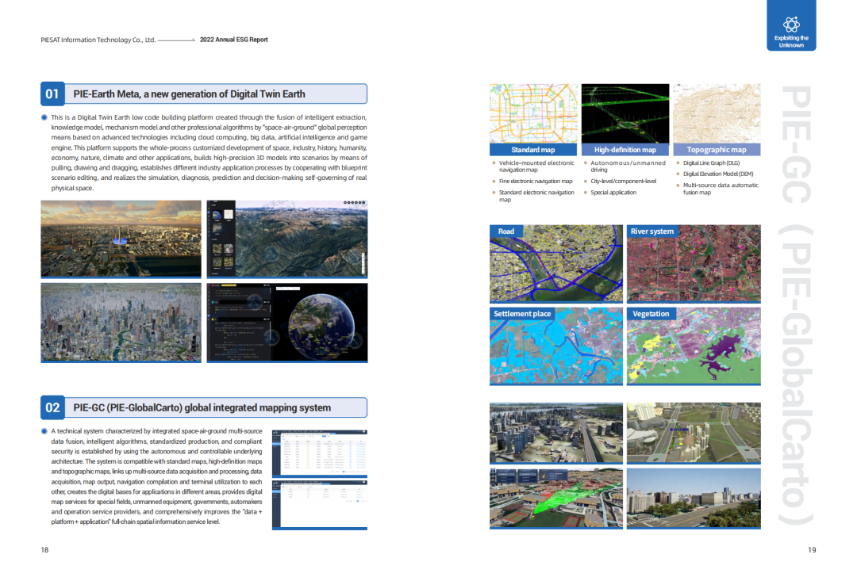Click the Digital Elevation Model (DEM) bullet item
Viewport: 857px width, 581px height.
click(718, 174)
